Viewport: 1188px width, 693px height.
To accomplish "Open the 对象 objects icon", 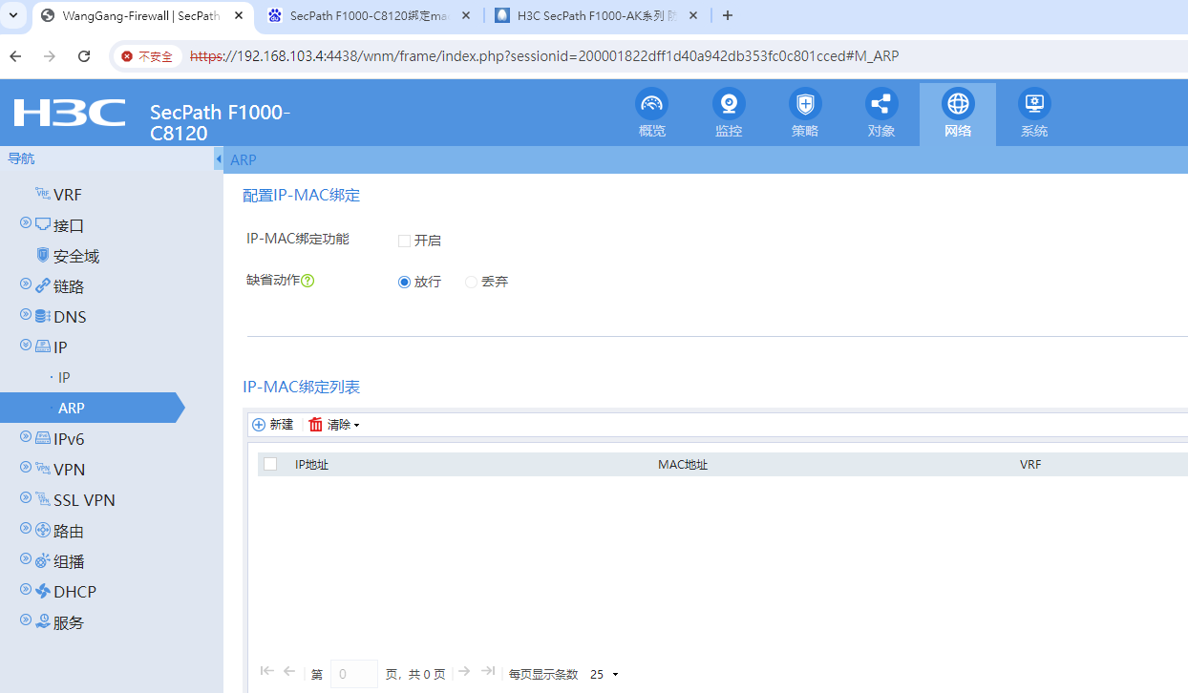I will pos(881,104).
